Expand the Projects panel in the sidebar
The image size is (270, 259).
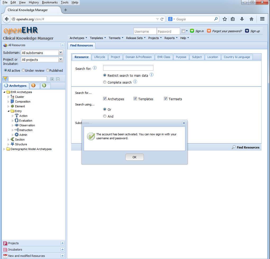point(62,243)
